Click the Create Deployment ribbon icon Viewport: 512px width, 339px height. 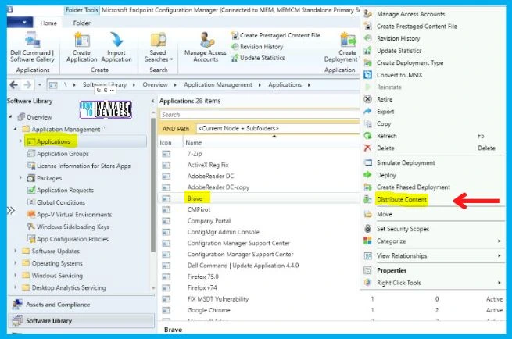pos(348,40)
